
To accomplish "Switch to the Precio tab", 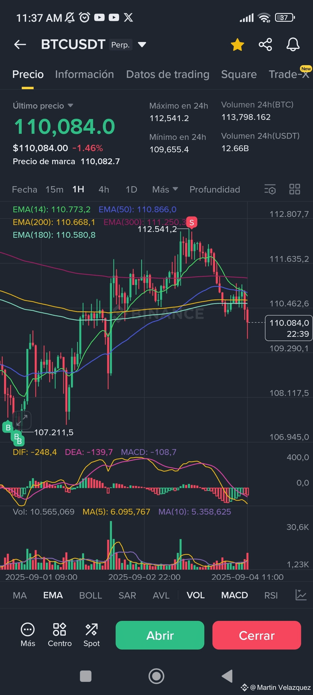I will [28, 74].
